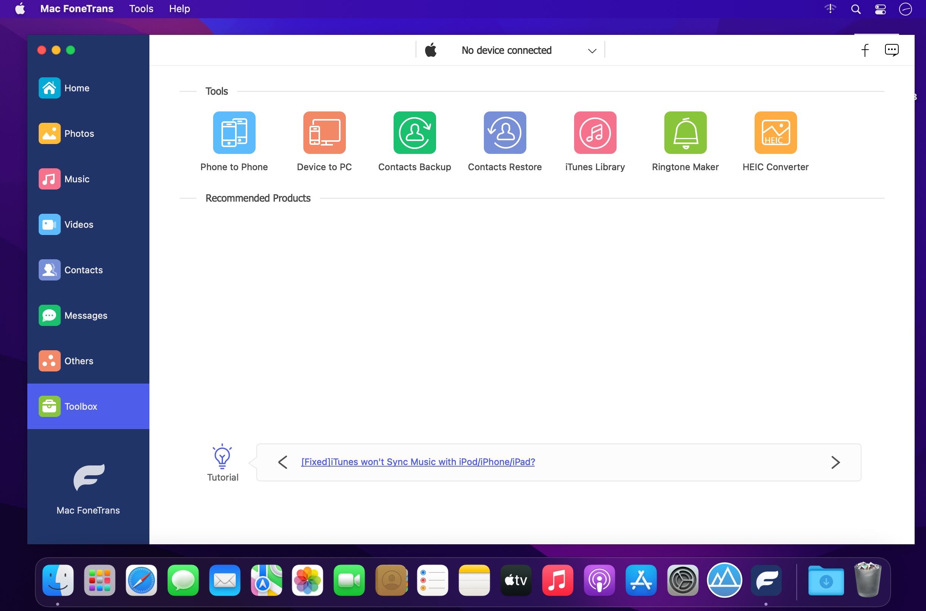Open Downloads folder in the Dock
926x611 pixels.
826,580
